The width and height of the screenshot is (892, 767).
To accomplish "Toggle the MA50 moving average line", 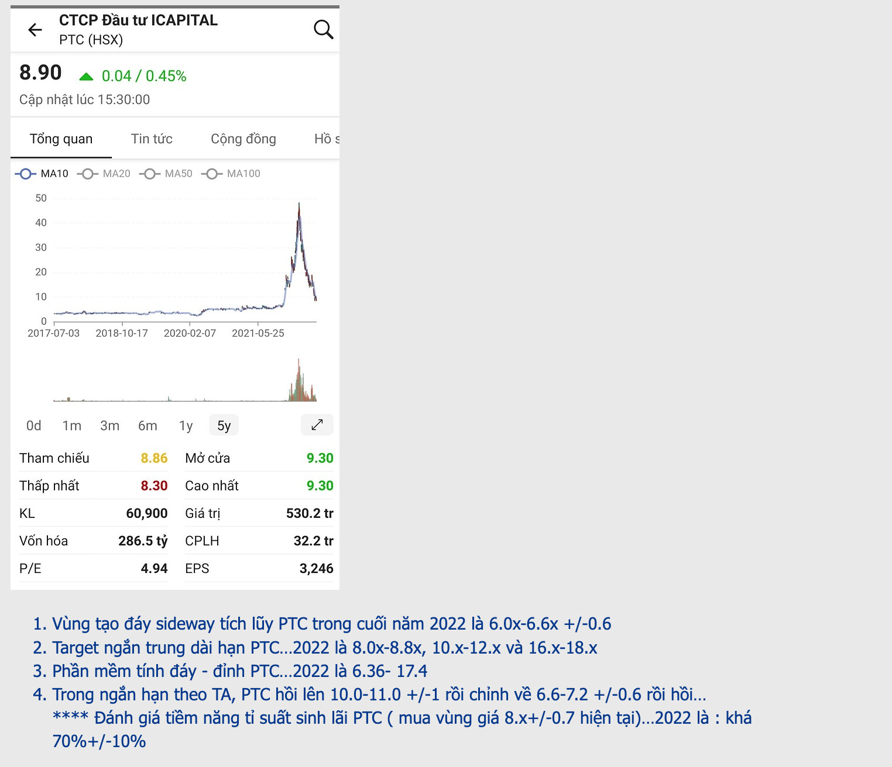I will coord(166,174).
